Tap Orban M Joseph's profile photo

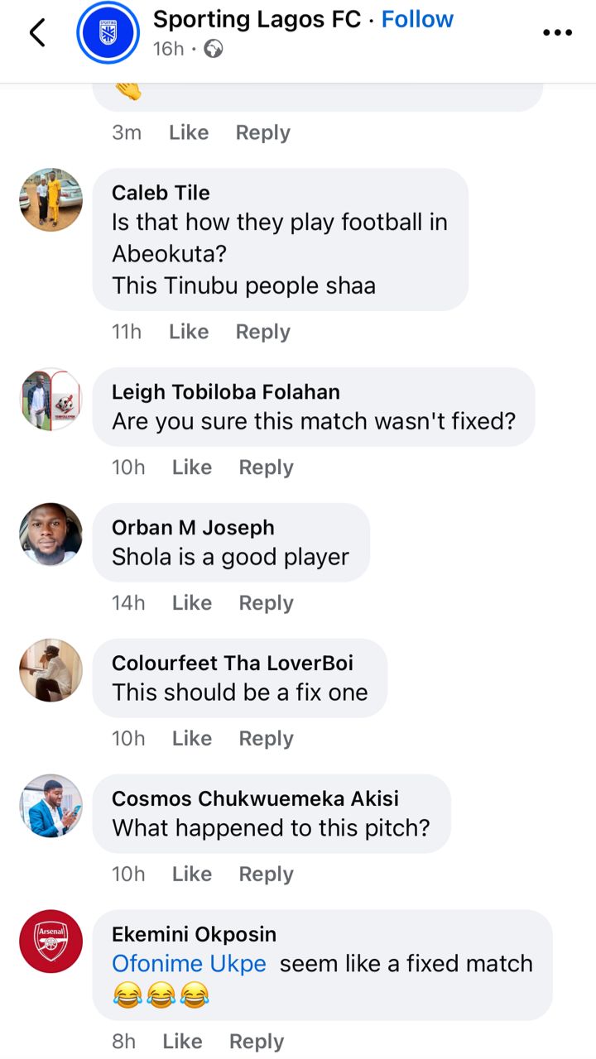51,534
